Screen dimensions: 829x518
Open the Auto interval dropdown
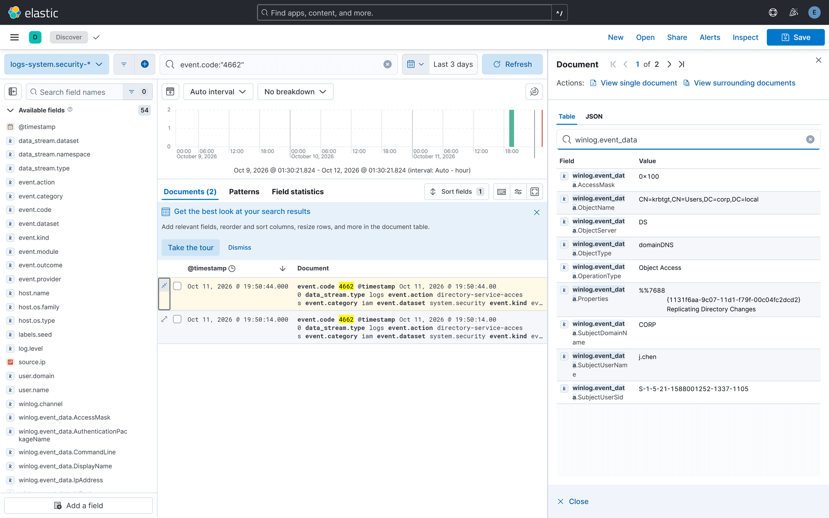pos(218,92)
